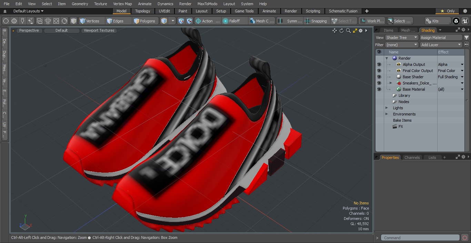Switch to the Items tab
The image size is (471, 243).
pyautogui.click(x=388, y=30)
